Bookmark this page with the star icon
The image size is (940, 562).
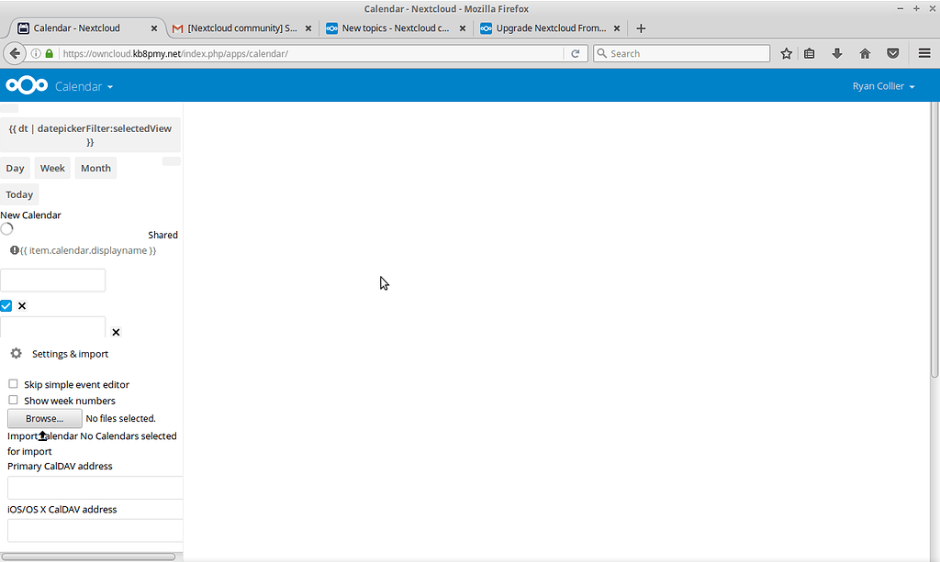(786, 54)
